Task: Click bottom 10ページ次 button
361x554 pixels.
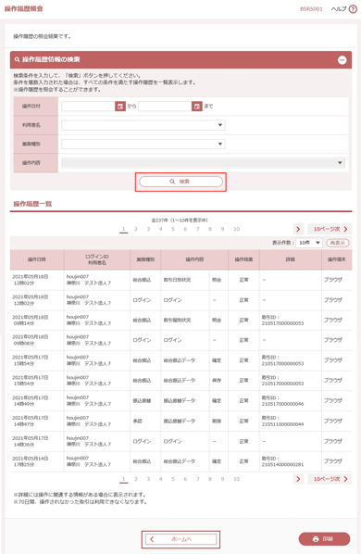Action: pos(330,479)
